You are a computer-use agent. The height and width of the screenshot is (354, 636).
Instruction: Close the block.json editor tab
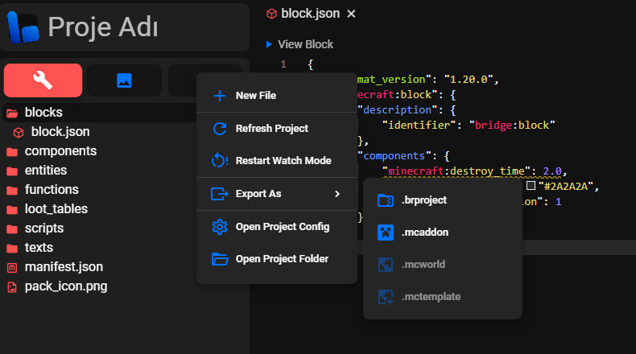[x=351, y=14]
